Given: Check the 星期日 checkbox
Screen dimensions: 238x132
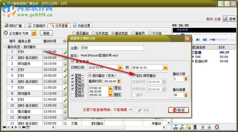Looking at the screenshot, I should tap(73, 95).
